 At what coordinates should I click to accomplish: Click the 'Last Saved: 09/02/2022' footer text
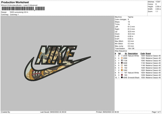tap(53, 112)
